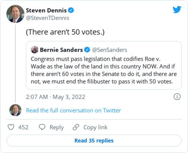Click Bernie Sanders's small profile avatar

tap(35, 50)
